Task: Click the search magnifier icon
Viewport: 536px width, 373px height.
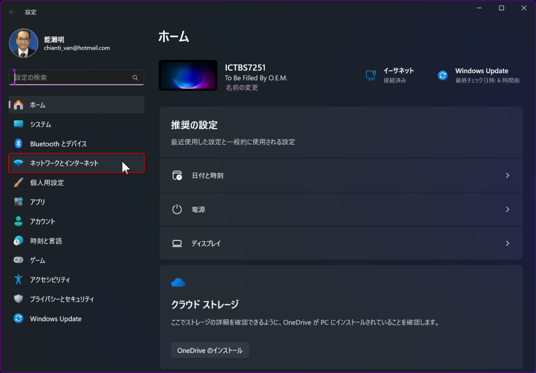Action: 135,78
